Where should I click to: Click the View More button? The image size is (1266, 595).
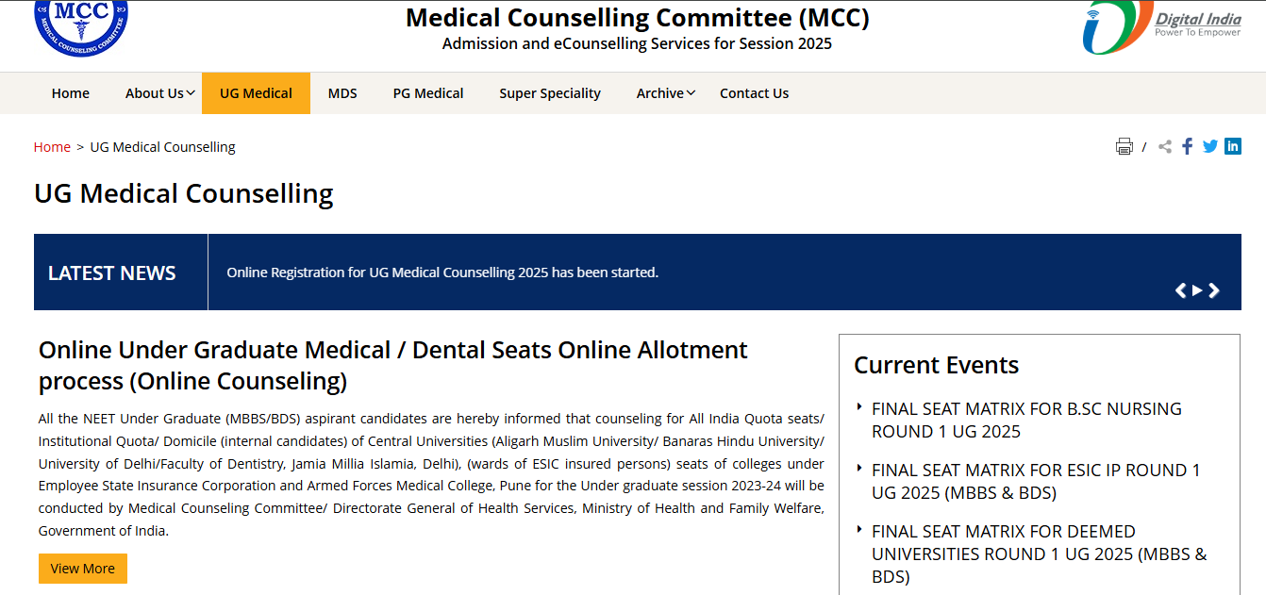pyautogui.click(x=83, y=569)
